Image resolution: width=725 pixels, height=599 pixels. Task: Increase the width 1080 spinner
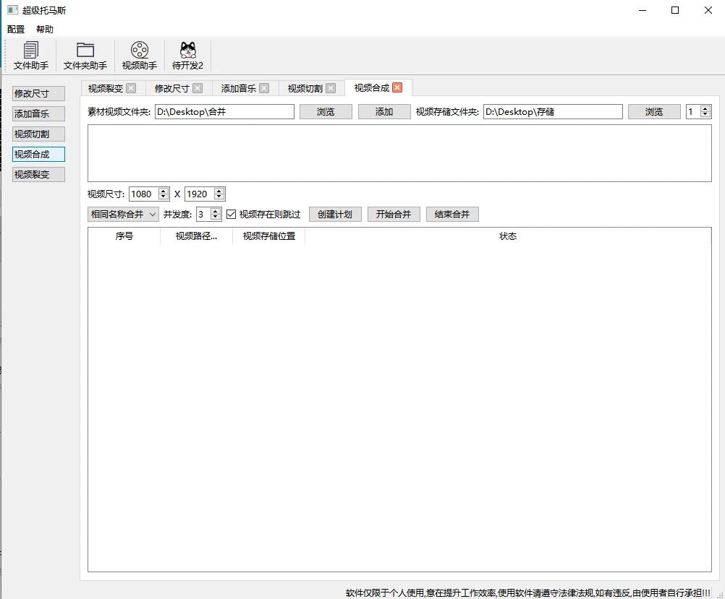click(x=164, y=191)
